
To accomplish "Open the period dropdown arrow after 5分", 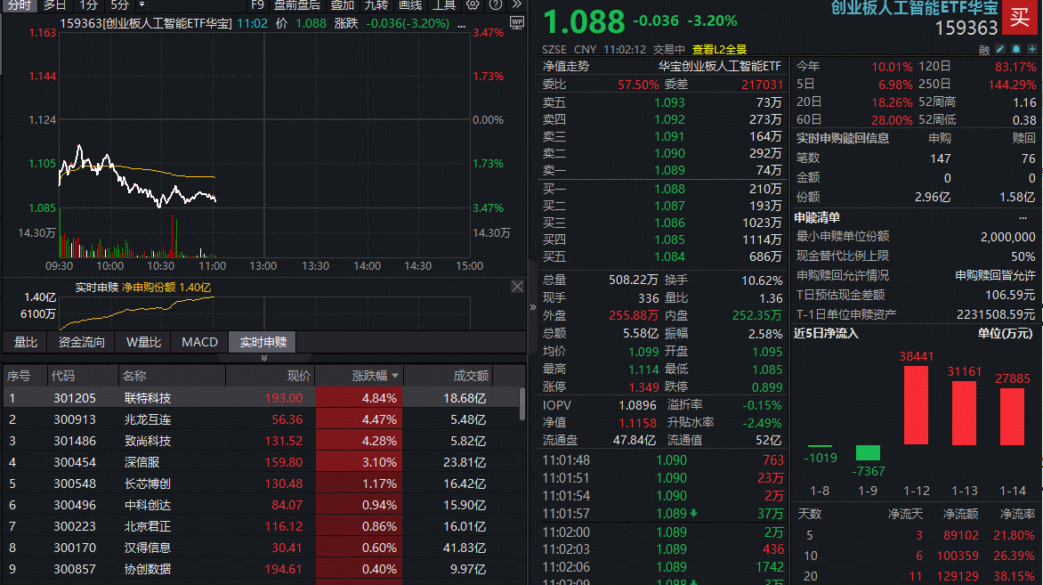I will point(142,4).
